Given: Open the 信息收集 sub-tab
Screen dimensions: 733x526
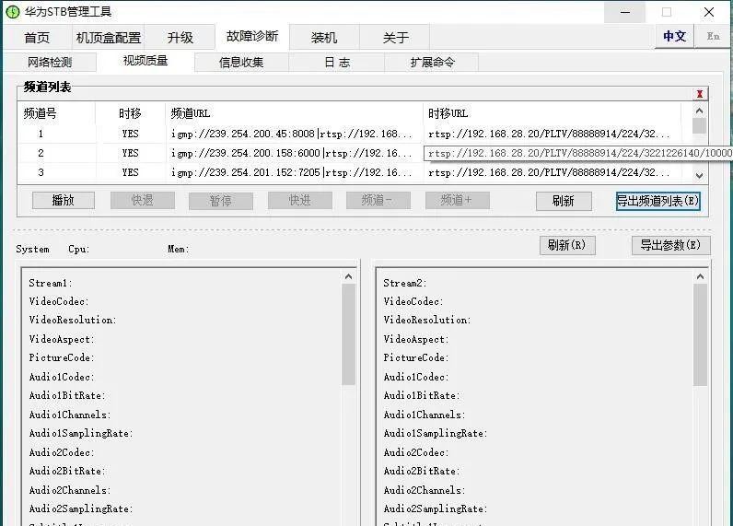Looking at the screenshot, I should [x=241, y=63].
